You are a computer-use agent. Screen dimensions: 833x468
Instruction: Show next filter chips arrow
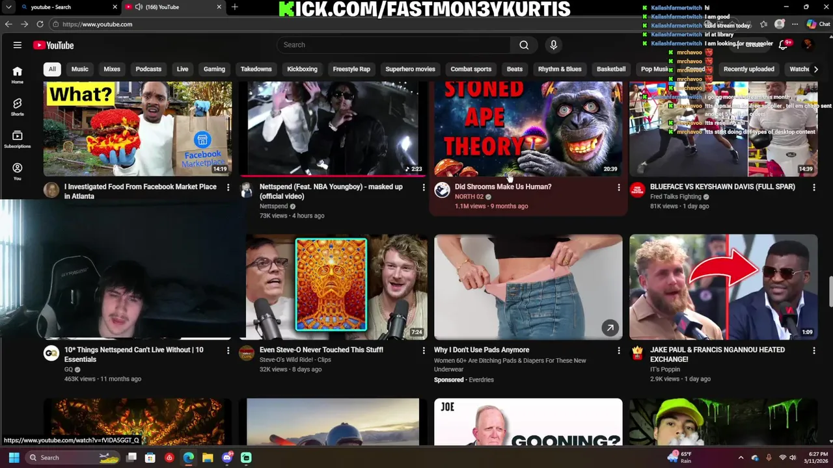[815, 69]
